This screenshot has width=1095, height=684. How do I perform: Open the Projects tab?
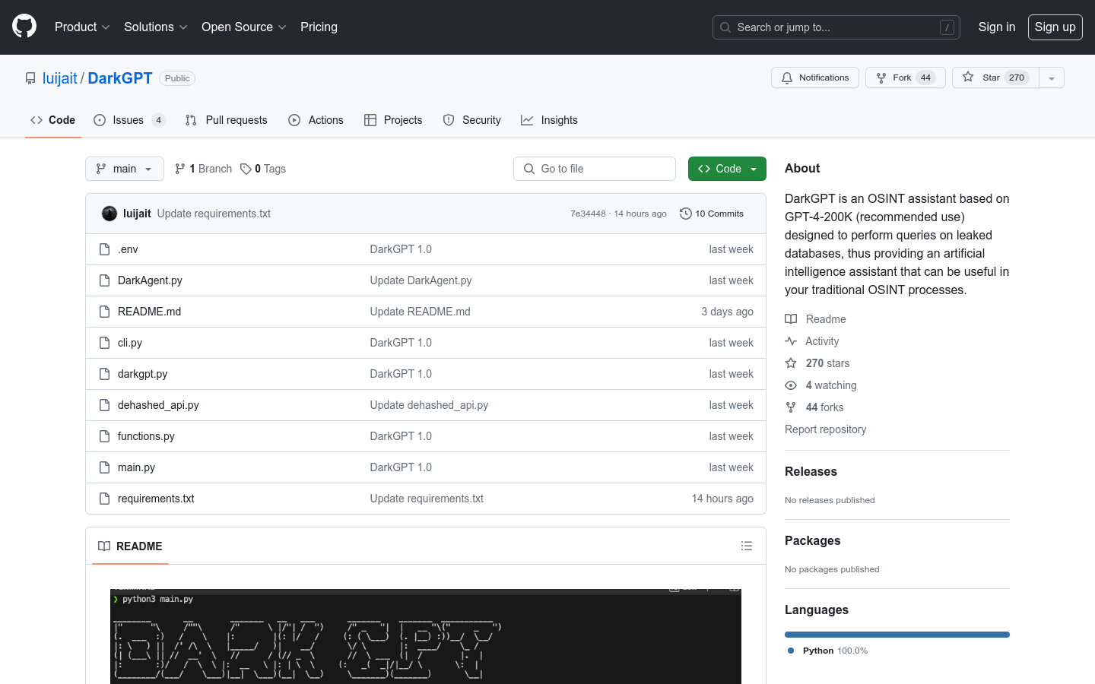coord(393,120)
